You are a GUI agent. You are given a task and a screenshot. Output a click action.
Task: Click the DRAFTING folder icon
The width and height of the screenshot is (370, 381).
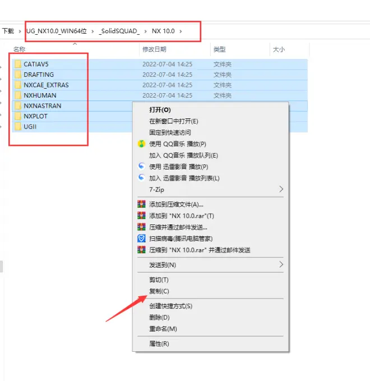tap(18, 75)
